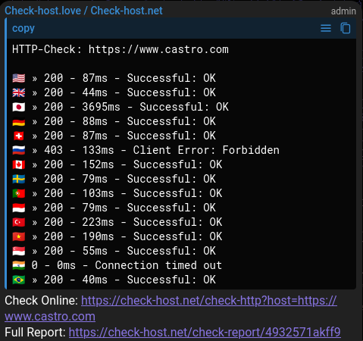Screen dimensions: 363x341
Task: Click the Turkey flag icon
Action: [19, 222]
